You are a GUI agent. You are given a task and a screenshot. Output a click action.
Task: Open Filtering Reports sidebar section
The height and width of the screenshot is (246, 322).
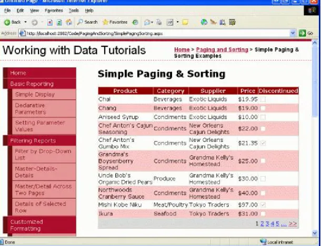pos(40,140)
